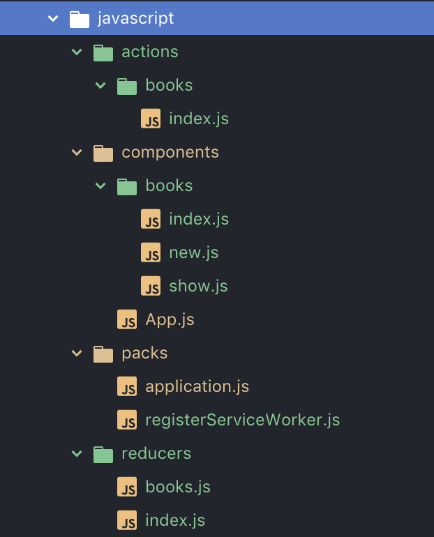Collapse the actions folder chevron

coord(77,52)
